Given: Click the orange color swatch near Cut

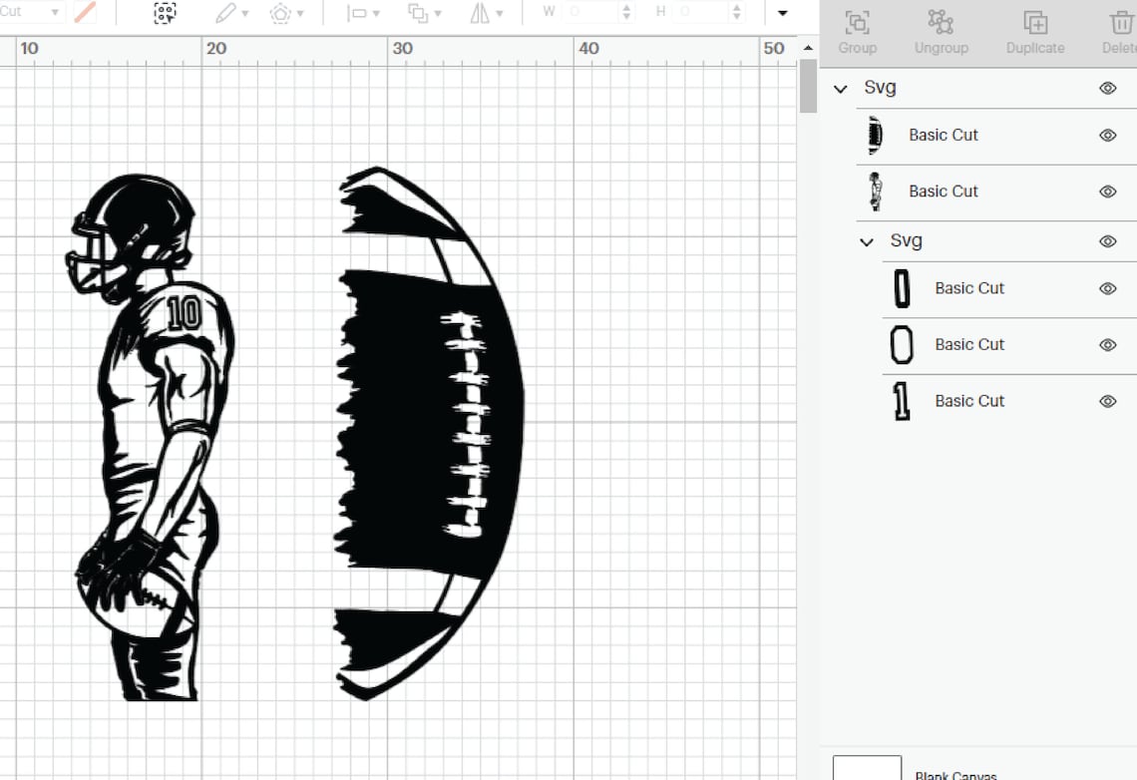Looking at the screenshot, I should pos(83,13).
